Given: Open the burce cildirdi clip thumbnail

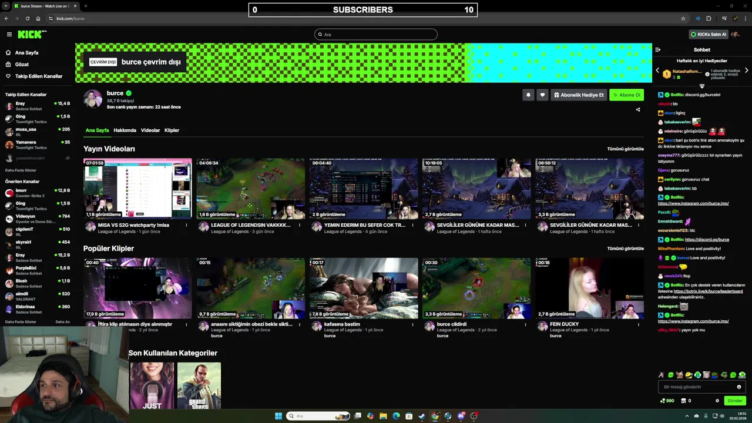Looking at the screenshot, I should coord(476,288).
